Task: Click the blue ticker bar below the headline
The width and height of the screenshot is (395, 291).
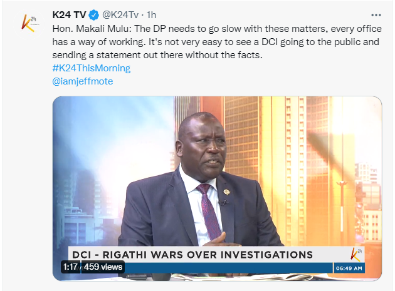Action: (x=227, y=268)
